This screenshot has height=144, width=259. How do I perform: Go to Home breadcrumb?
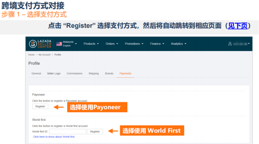pos(31,55)
